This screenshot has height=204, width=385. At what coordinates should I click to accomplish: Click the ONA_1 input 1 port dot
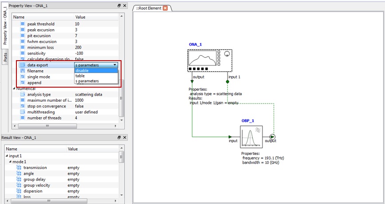[228, 81]
